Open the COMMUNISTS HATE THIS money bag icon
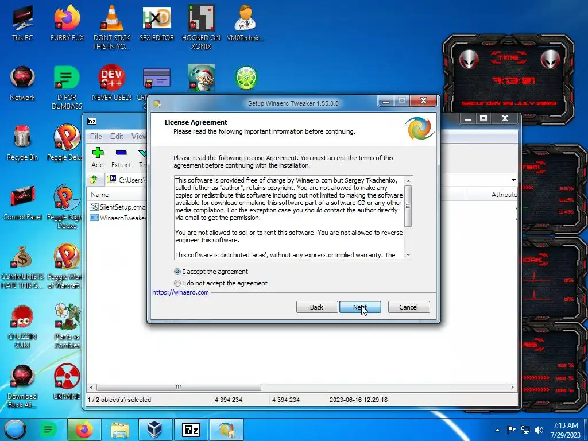This screenshot has width=588, height=441. (22, 267)
